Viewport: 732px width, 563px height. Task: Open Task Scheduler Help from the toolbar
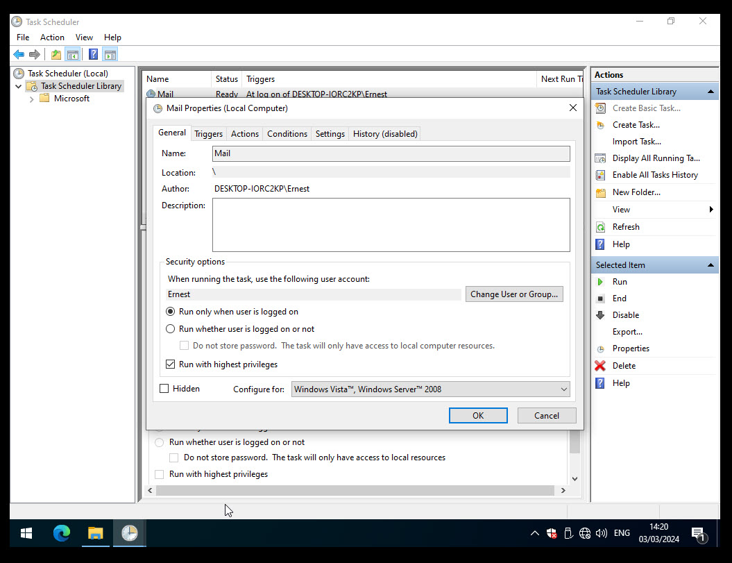92,53
